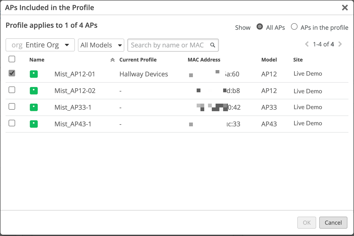Go to next page of APs
The width and height of the screenshot is (354, 236).
point(340,44)
